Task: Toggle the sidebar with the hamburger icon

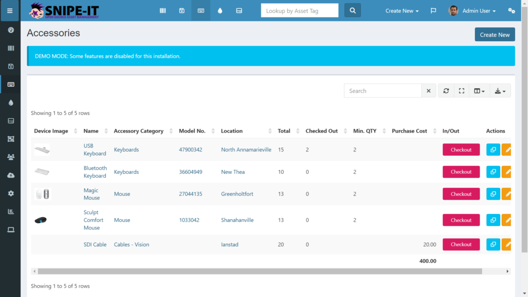Action: 10,10
